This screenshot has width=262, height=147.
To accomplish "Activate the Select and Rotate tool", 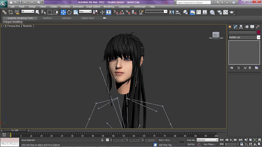I will click(69, 12).
